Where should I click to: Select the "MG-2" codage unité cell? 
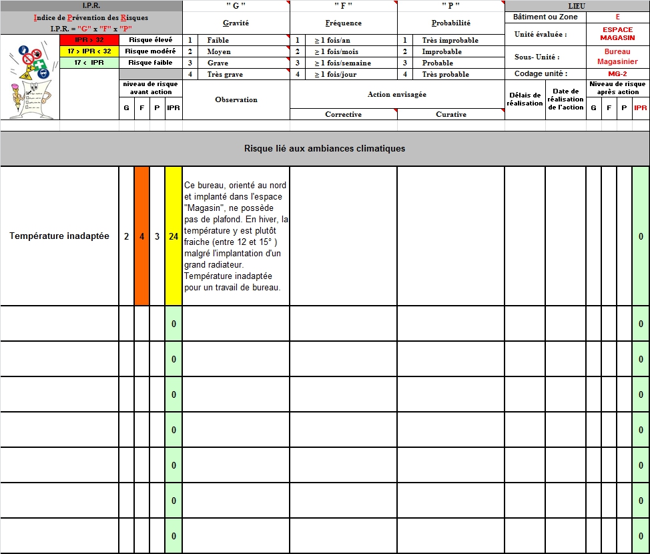tap(617, 74)
